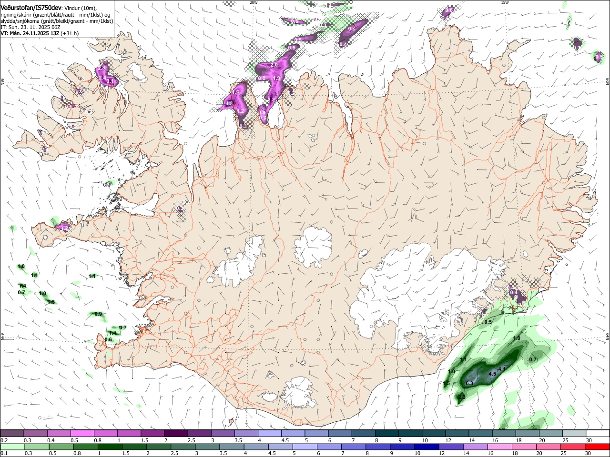Click the 2.0 snow value off north coast
The width and height of the screenshot is (610, 457).
point(274,65)
